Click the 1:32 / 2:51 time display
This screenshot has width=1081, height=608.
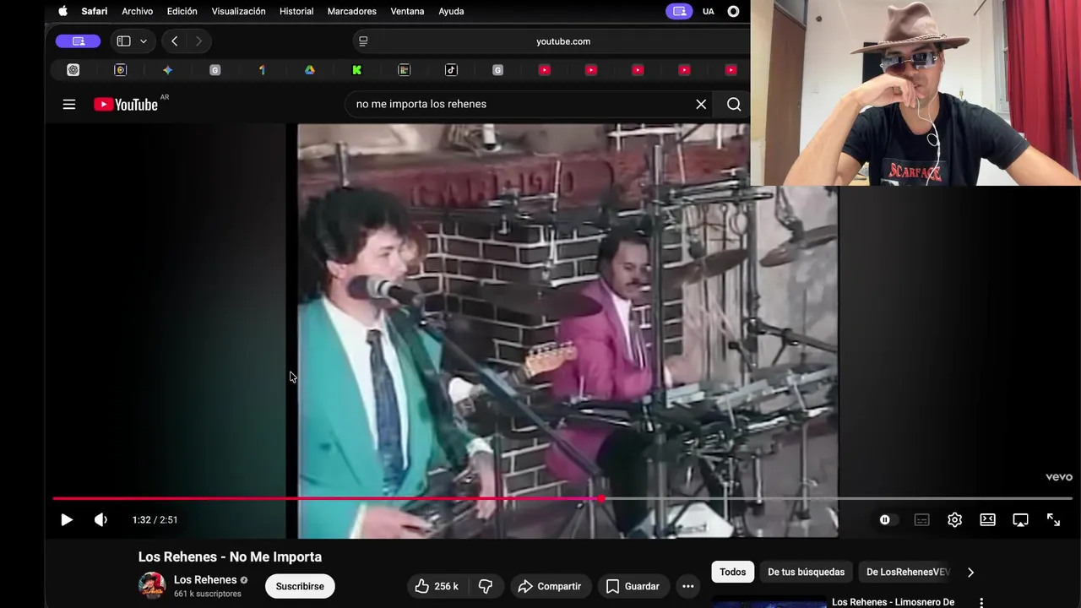[155, 519]
